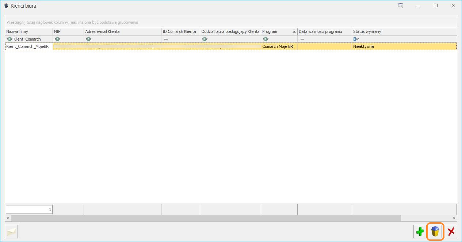The height and width of the screenshot is (242, 462).
Task: Select the Klient_Comarch_MojeBR row name cell
Action: coord(29,46)
